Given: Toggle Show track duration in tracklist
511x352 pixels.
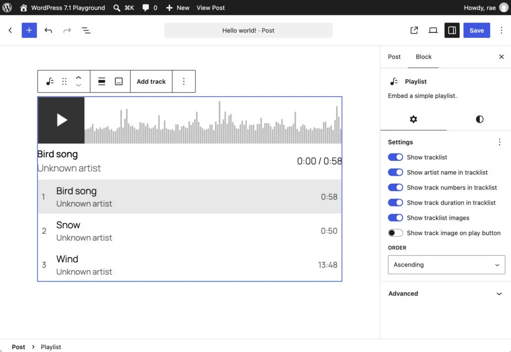Looking at the screenshot, I should pyautogui.click(x=395, y=202).
